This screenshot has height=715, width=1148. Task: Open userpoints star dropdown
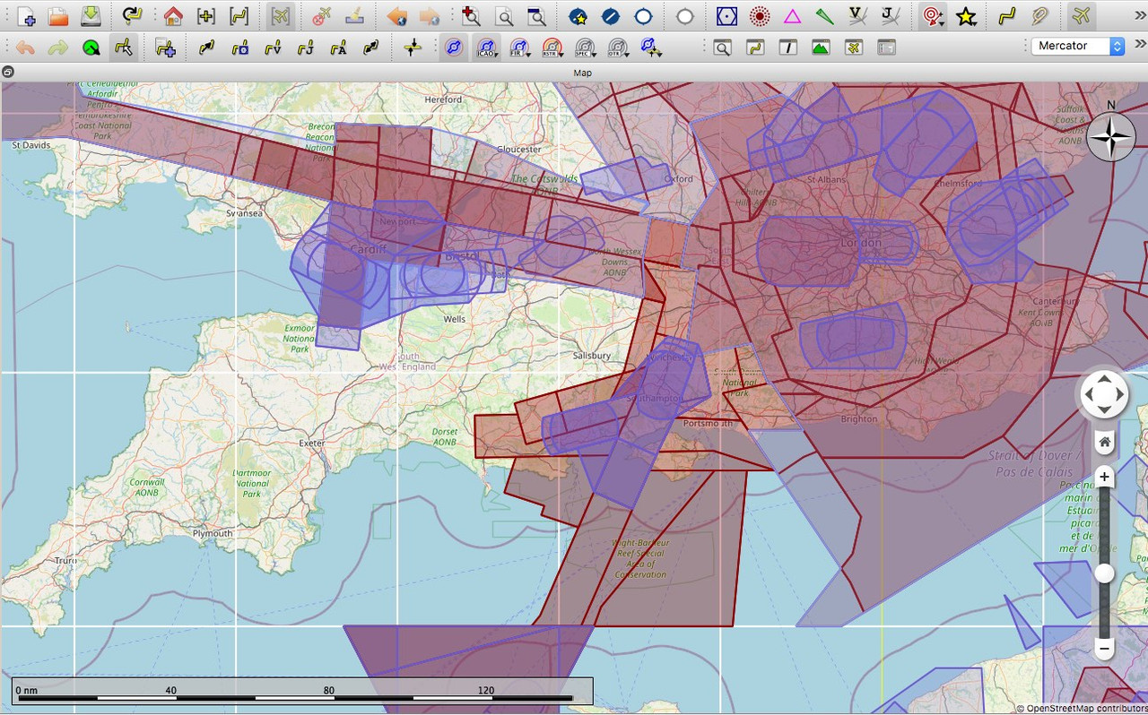coord(966,16)
